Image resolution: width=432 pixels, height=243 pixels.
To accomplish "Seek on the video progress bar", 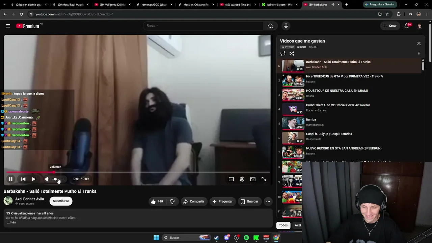I will pos(138,172).
